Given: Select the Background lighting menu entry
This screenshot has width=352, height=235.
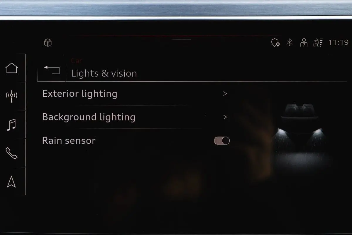Looking at the screenshot, I should 135,117.
